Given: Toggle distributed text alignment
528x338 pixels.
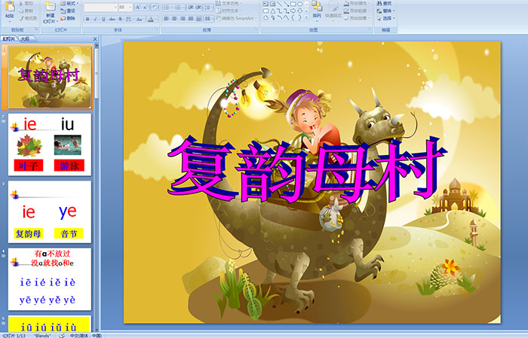Looking at the screenshot, I should coord(198,19).
